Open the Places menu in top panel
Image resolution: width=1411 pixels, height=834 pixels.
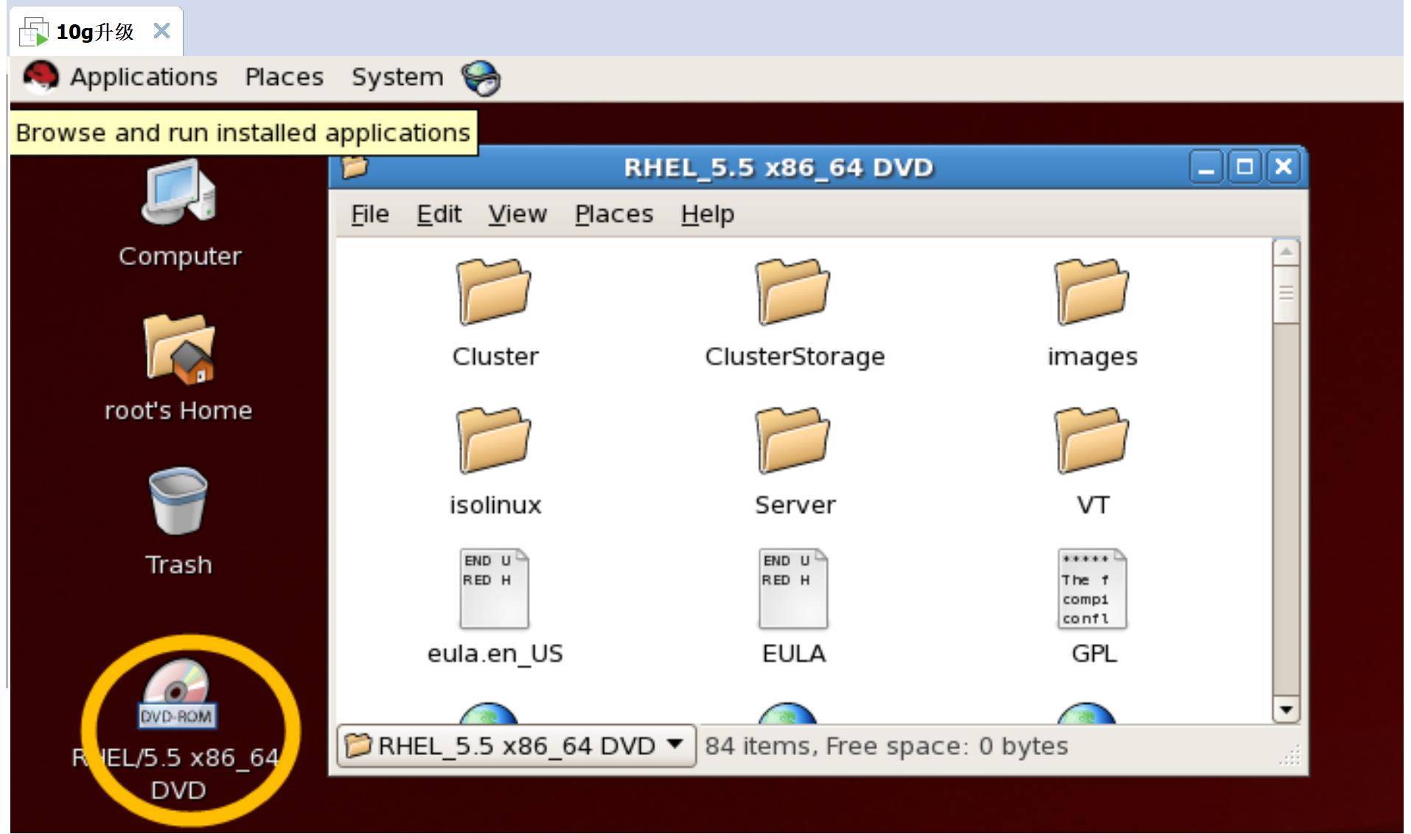(x=285, y=77)
